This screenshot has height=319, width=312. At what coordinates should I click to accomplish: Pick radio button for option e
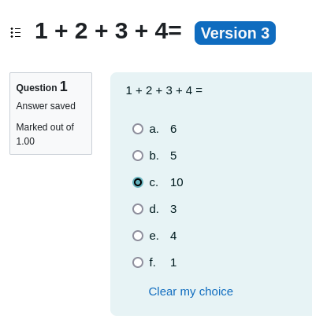(x=138, y=236)
